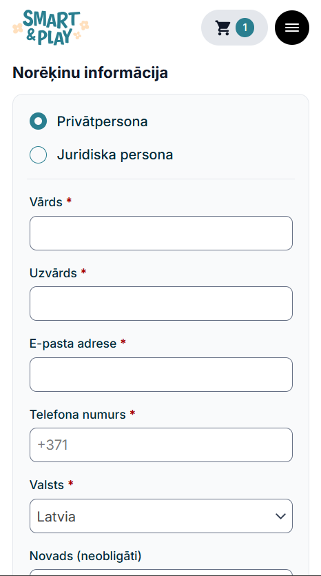Click the Privātpersona label text
This screenshot has width=321, height=576.
pos(103,121)
